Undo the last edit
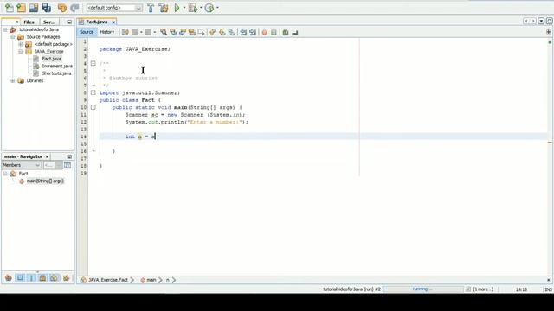 [x=62, y=8]
